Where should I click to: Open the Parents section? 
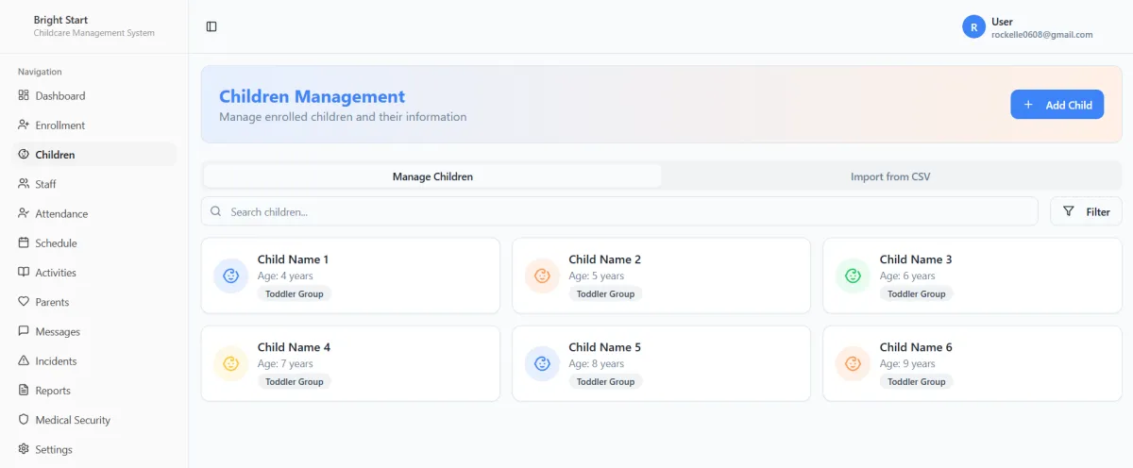click(x=93, y=302)
